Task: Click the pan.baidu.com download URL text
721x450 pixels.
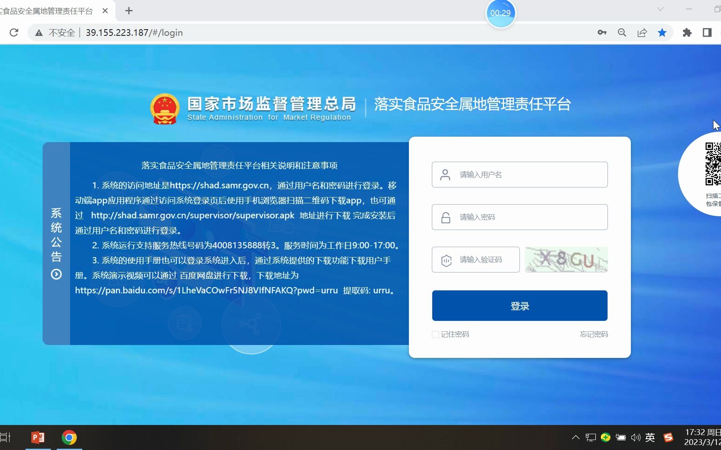Action: (207, 290)
